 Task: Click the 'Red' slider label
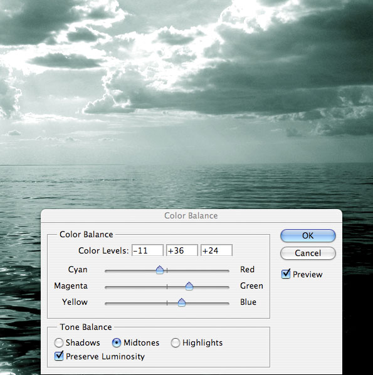tap(247, 270)
